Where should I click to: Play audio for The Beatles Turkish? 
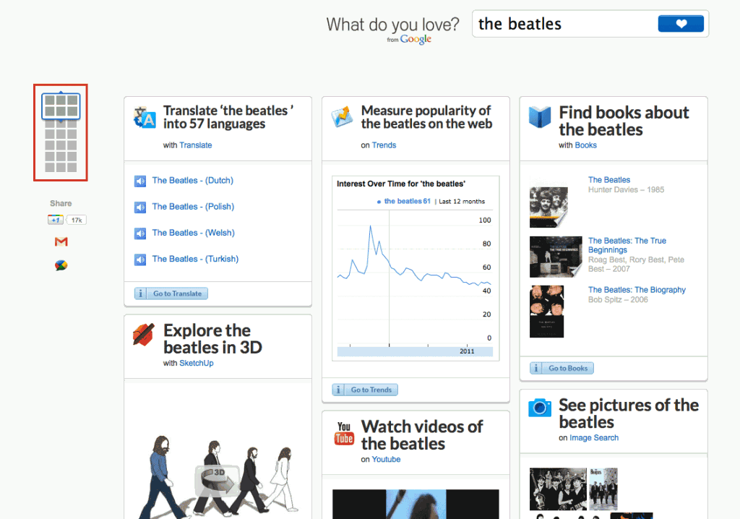point(140,259)
